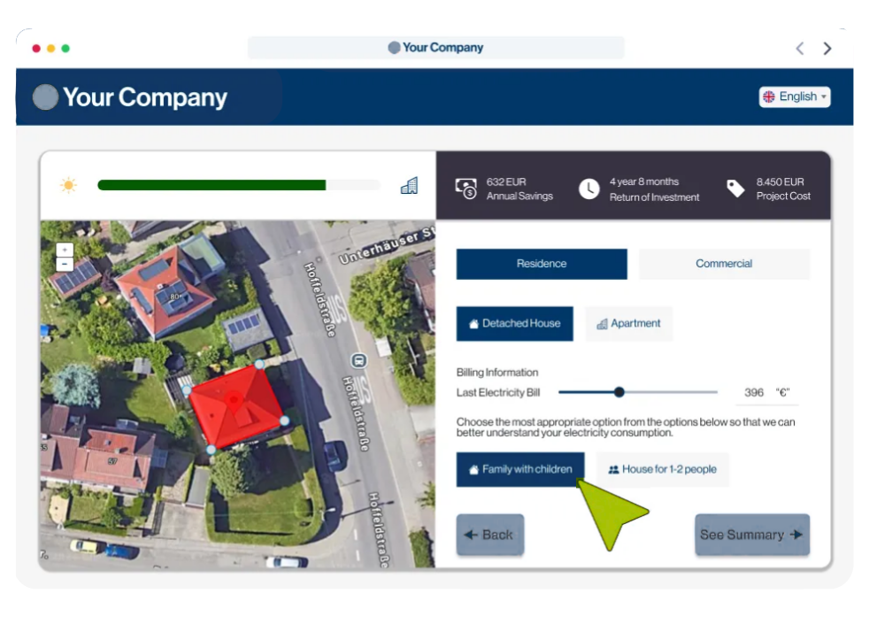The height and width of the screenshot is (617, 877).
Task: Switch to the Commercial tab
Action: tap(723, 264)
